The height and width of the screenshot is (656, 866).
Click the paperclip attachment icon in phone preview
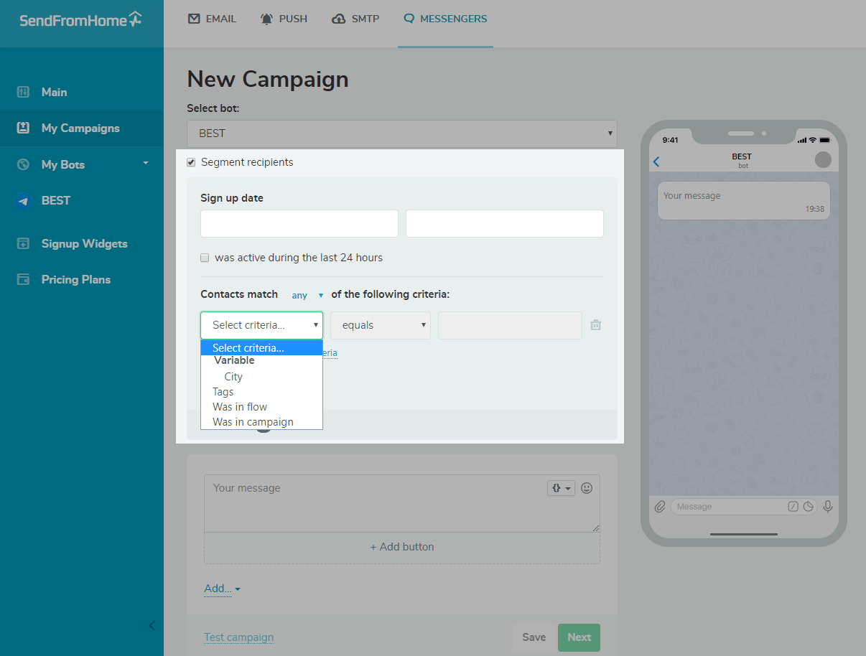pyautogui.click(x=660, y=507)
